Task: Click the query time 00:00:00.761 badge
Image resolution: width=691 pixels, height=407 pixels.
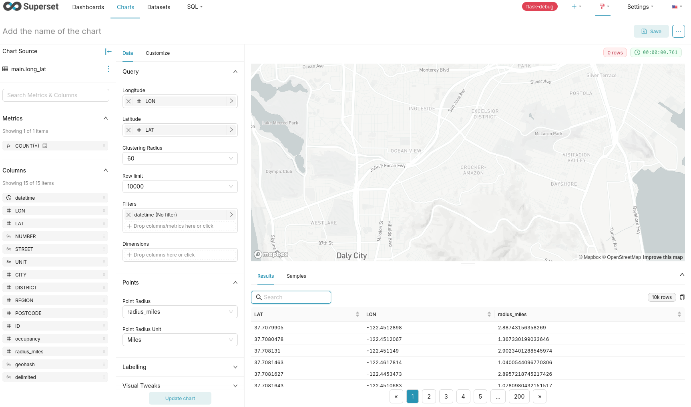Action: point(656,52)
